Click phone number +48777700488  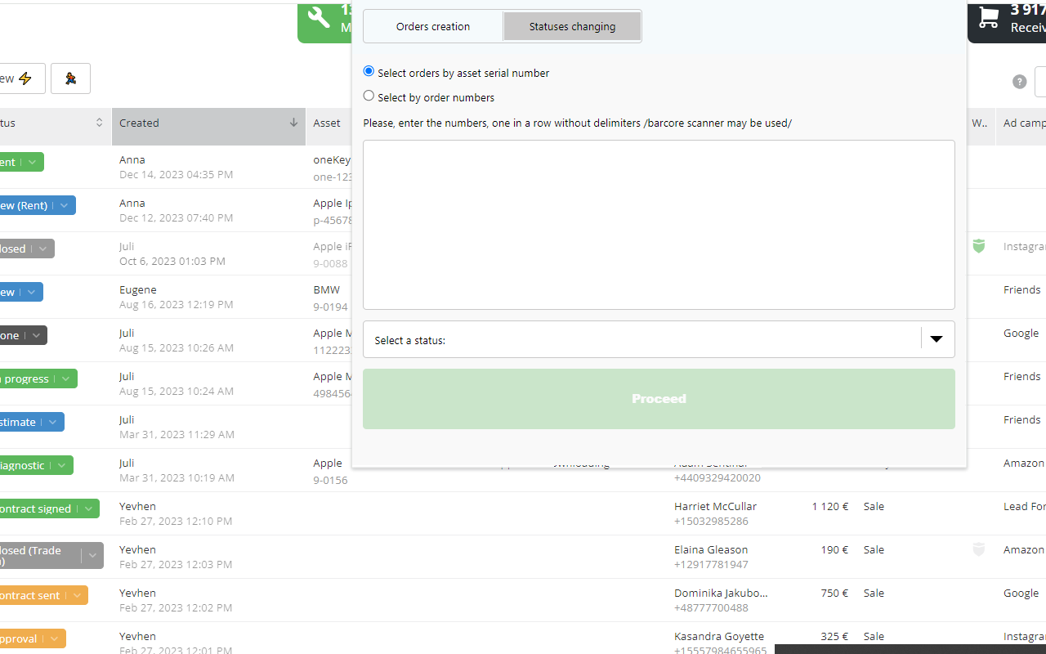coord(711,607)
